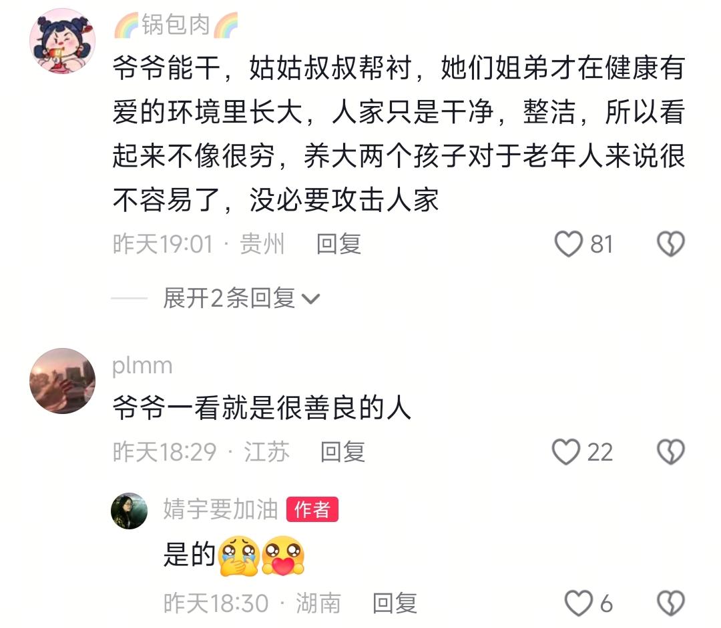Open username 锅包肉 with rainbow emojis

(176, 25)
